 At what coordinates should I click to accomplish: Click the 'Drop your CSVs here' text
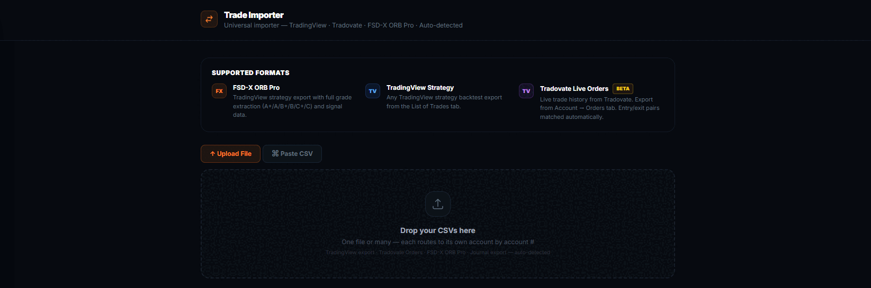coord(438,230)
